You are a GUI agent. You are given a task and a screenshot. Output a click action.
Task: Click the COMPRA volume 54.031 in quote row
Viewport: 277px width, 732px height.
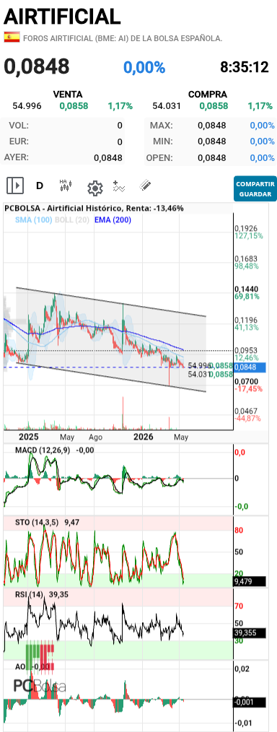coord(167,106)
